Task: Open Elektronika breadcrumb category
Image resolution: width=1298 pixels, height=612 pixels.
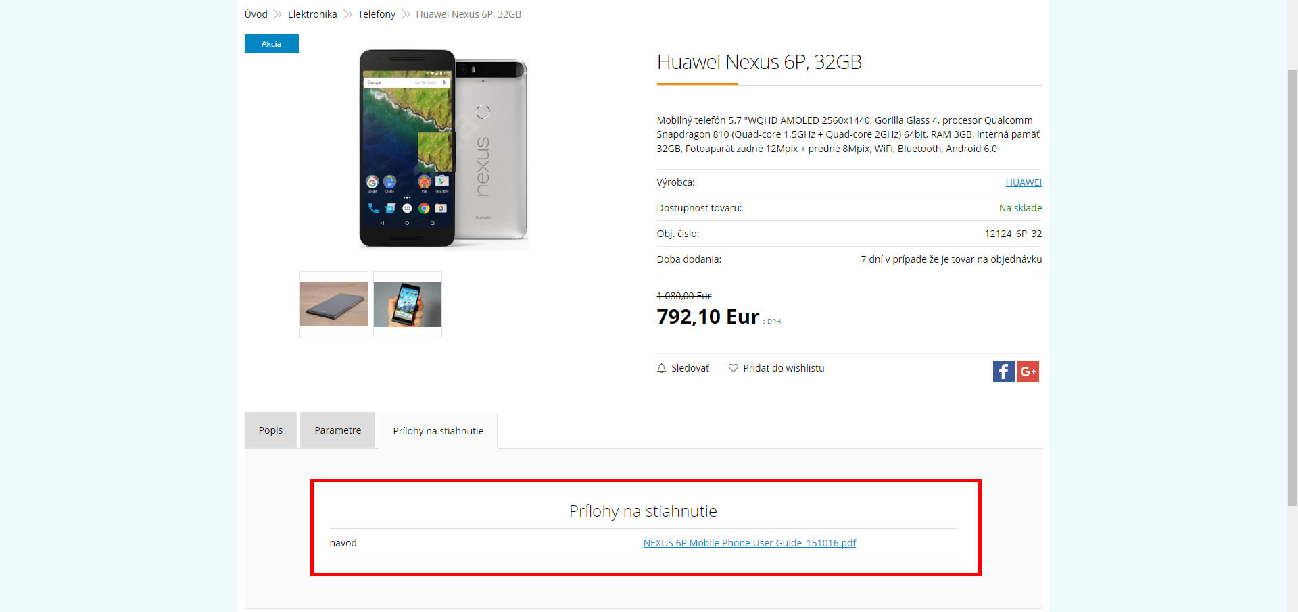Action: (312, 14)
